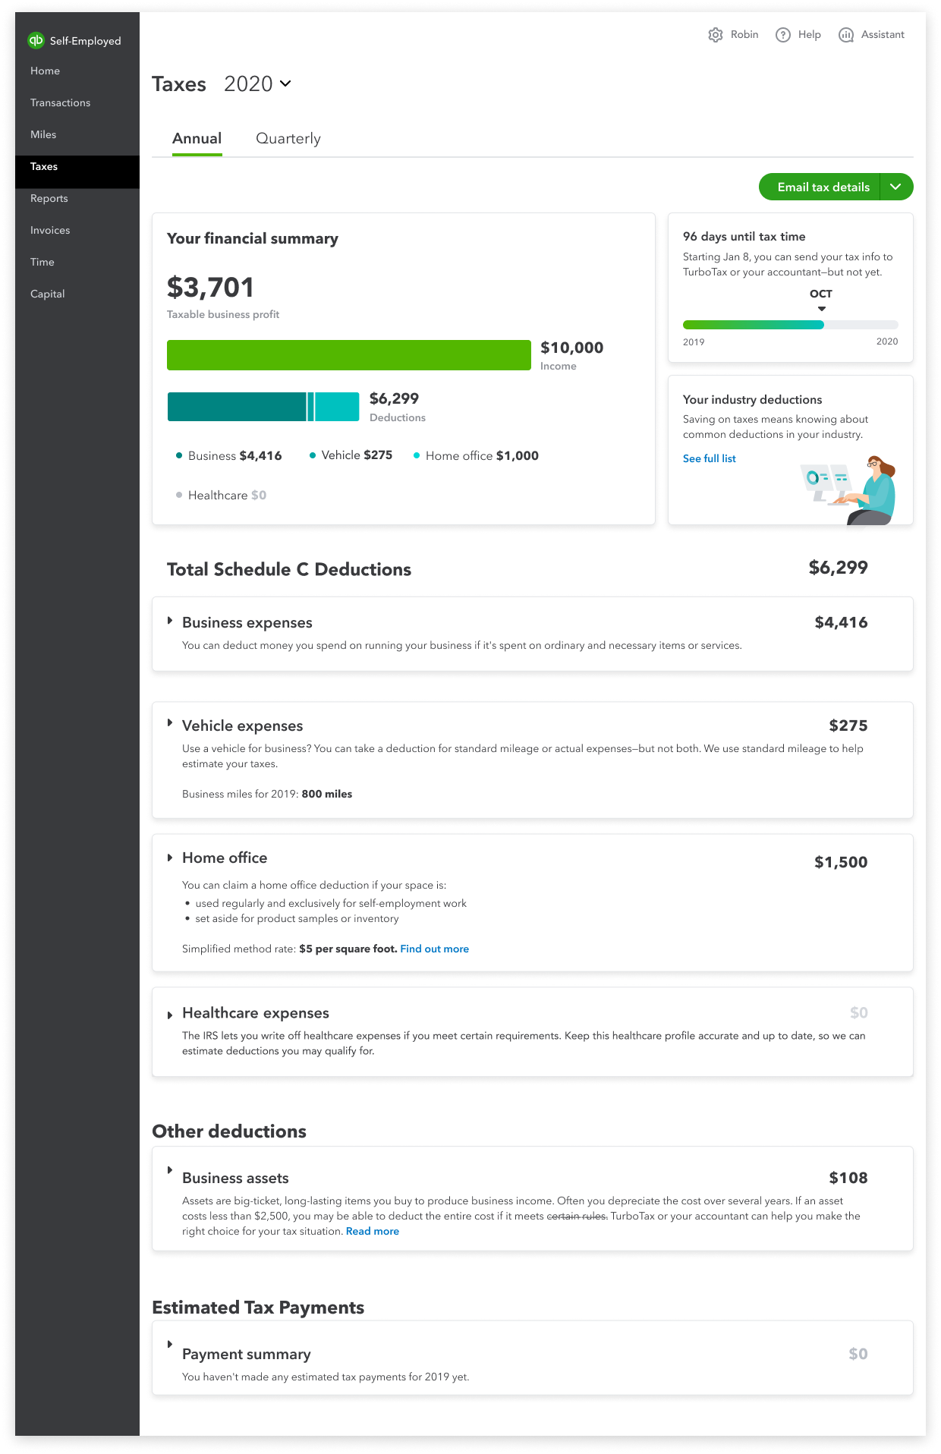Click the light teal home office bar segment
This screenshot has height=1454, width=941.
point(337,407)
